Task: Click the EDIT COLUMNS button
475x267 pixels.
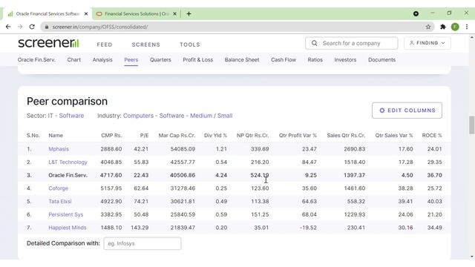Action: (407, 111)
